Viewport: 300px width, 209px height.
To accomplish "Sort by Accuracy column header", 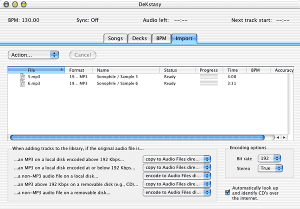I will pyautogui.click(x=282, y=70).
